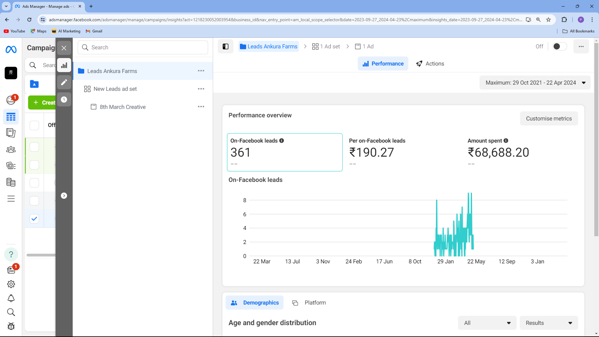Toggle the campaign Off switch
The height and width of the screenshot is (337, 599).
559,46
